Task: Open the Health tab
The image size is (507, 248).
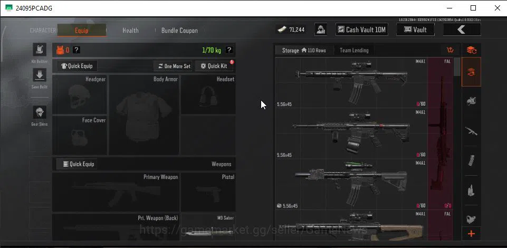Action: click(x=131, y=31)
